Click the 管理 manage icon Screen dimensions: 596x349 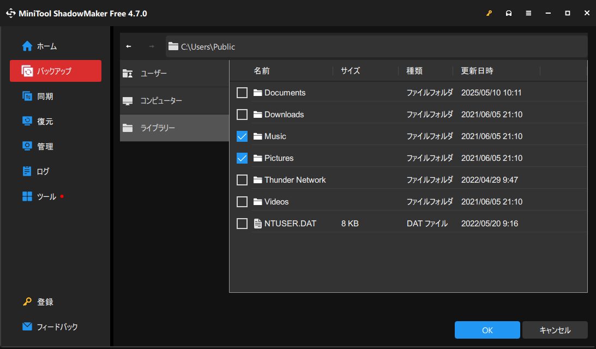click(x=27, y=146)
